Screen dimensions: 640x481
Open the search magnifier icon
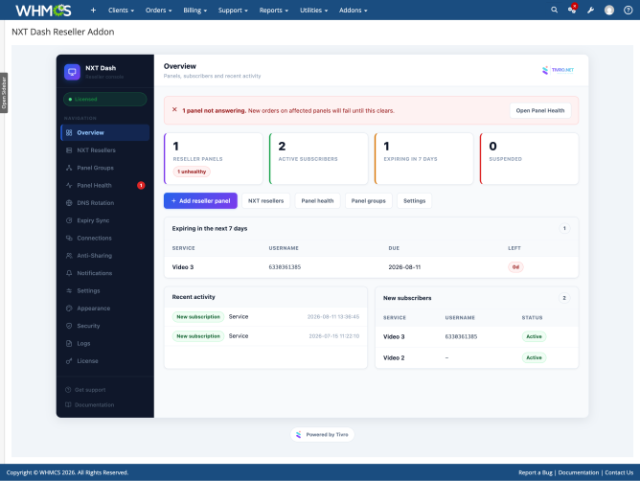554,10
